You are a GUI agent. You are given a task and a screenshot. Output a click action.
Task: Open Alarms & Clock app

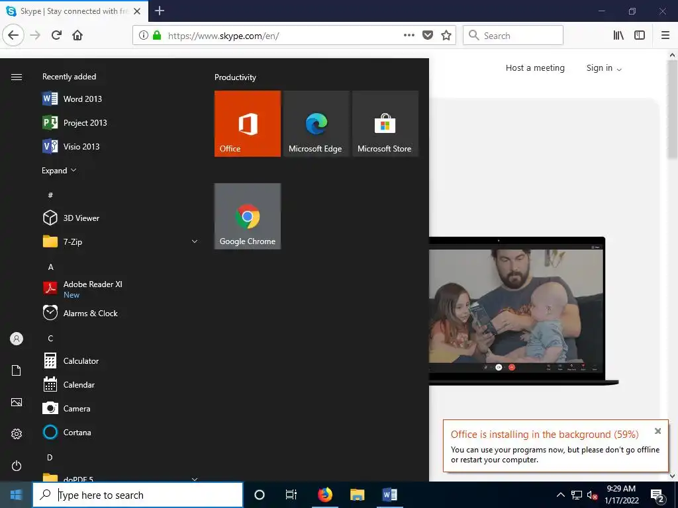(x=90, y=313)
